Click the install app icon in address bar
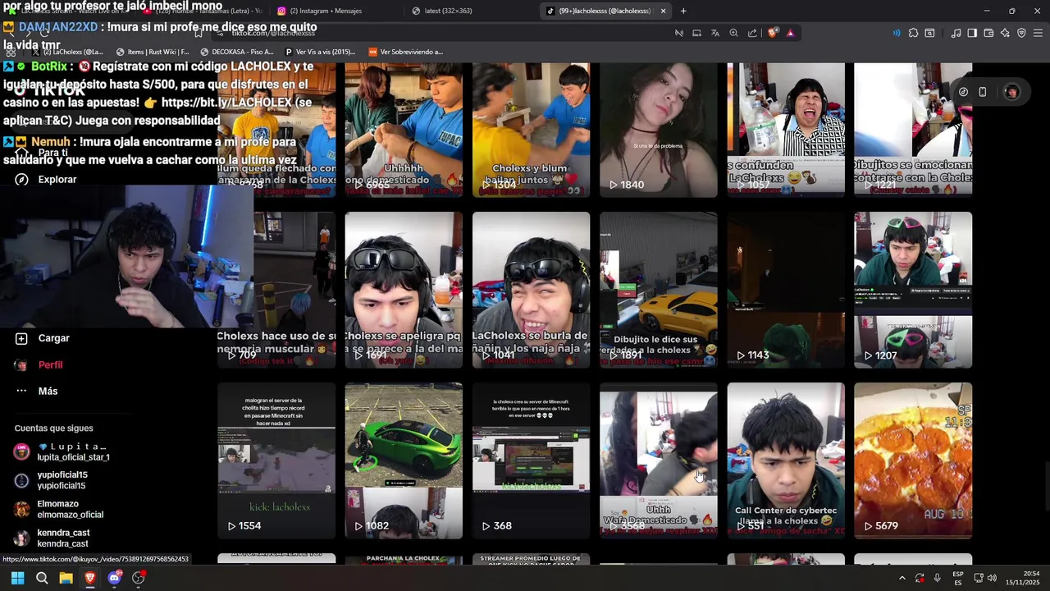1050x591 pixels. click(696, 33)
